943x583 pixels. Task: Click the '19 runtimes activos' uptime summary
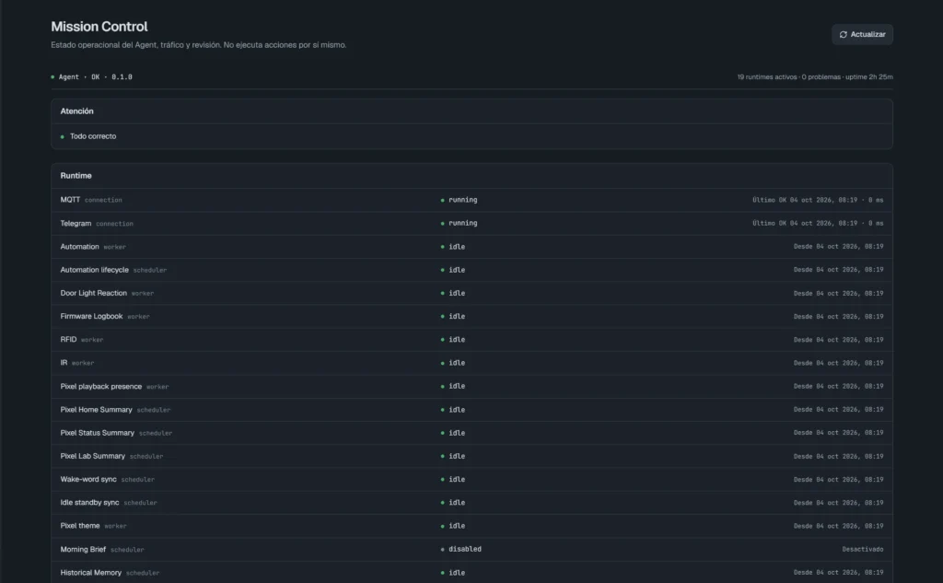click(815, 77)
